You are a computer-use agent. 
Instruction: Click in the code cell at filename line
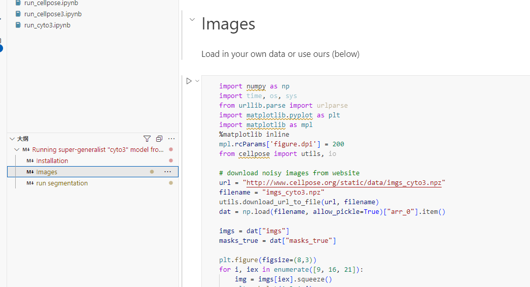[x=272, y=192]
